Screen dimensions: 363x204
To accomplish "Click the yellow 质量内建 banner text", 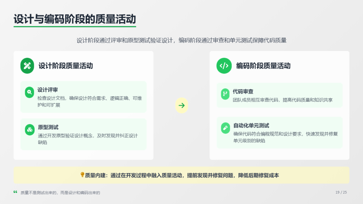I will pos(182,175).
